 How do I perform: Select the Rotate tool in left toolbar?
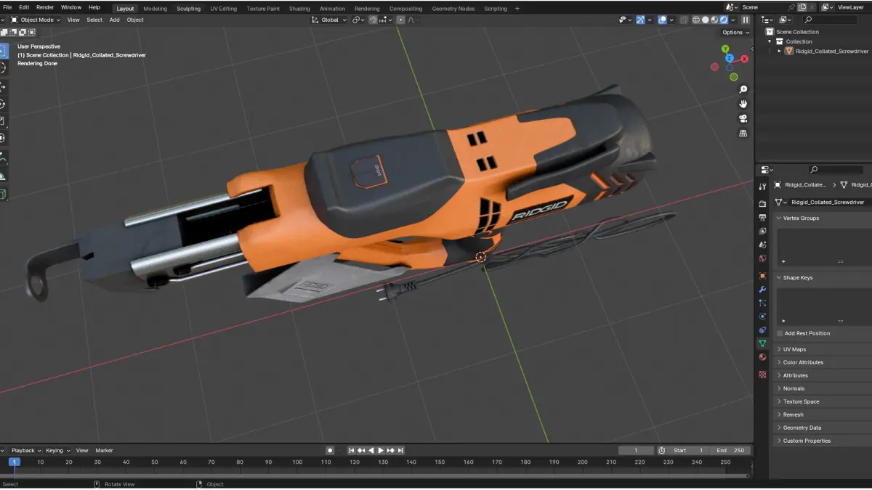(2, 104)
